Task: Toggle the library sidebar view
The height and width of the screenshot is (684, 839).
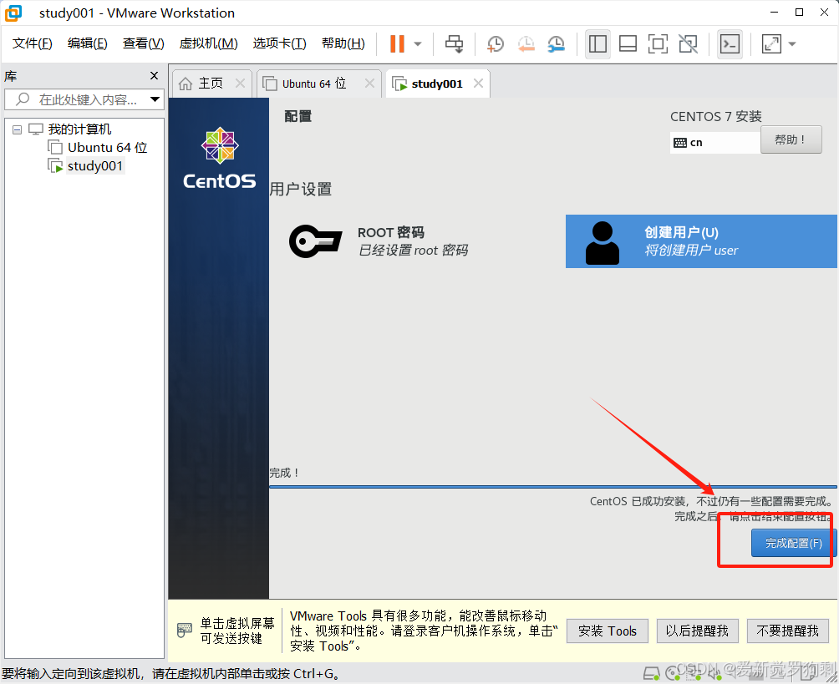Action: click(597, 44)
